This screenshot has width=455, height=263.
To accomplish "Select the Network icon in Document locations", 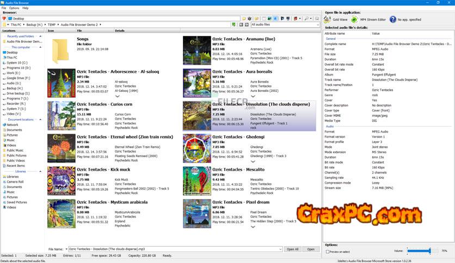I will click(3, 124).
